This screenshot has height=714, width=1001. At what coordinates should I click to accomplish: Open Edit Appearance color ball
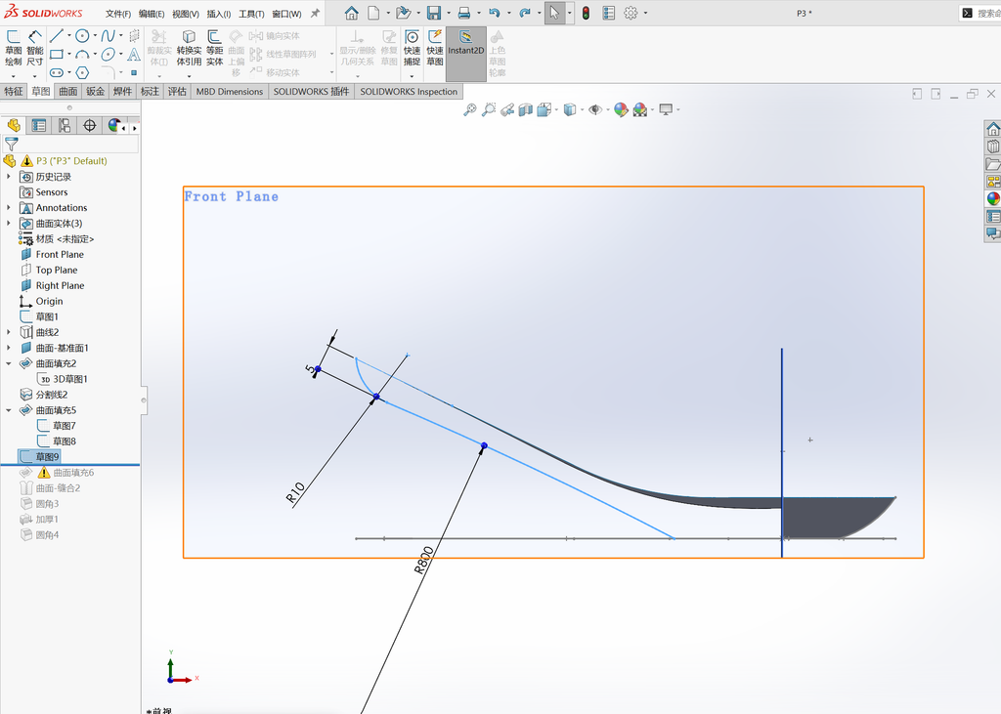point(621,109)
